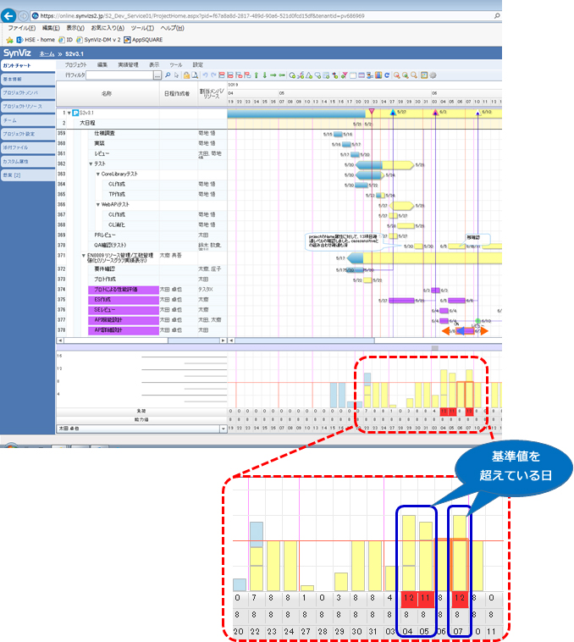Click the ellipsis button next to filter box

click(x=157, y=75)
